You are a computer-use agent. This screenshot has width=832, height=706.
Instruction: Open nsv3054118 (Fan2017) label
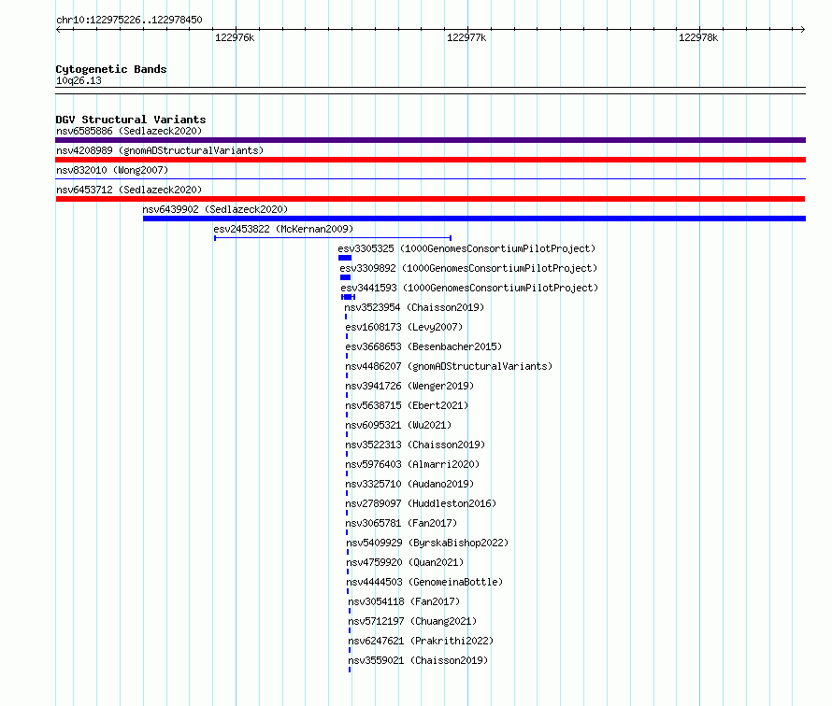point(404,601)
